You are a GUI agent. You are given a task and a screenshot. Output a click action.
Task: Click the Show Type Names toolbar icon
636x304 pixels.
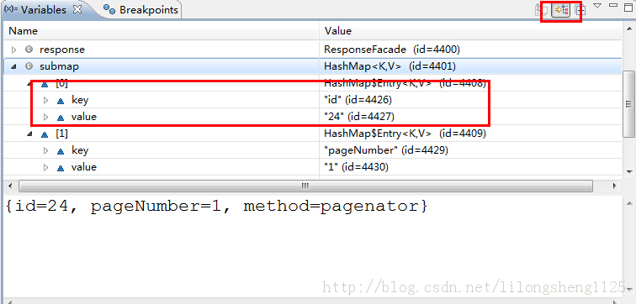click(542, 10)
